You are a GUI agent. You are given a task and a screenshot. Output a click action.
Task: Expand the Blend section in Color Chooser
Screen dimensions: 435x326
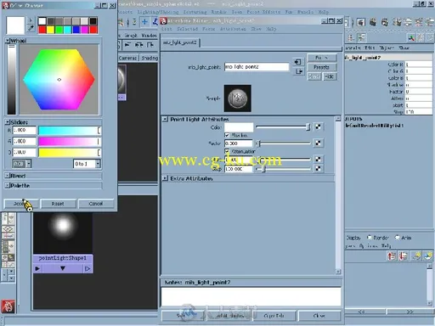[8, 176]
